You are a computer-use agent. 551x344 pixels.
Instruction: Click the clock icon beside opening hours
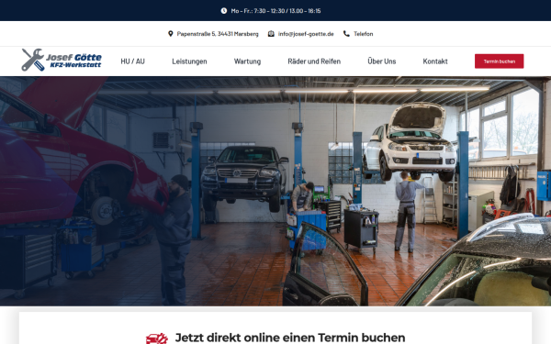[224, 11]
